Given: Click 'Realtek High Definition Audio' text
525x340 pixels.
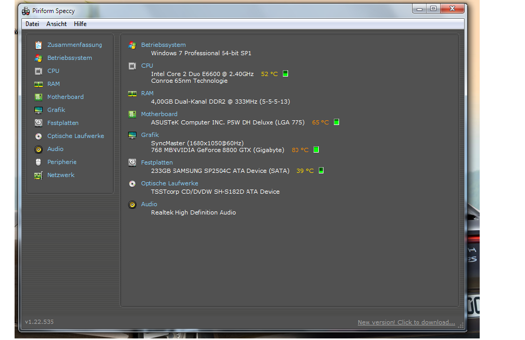Looking at the screenshot, I should click(x=194, y=213).
